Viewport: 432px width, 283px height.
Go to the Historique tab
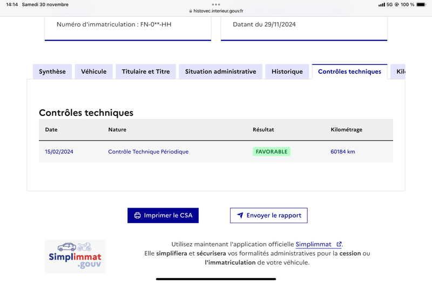287,72
